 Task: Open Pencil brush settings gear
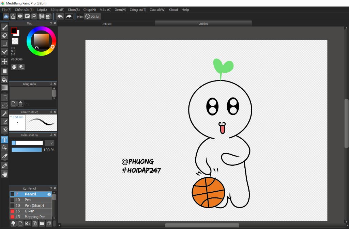[49, 194]
